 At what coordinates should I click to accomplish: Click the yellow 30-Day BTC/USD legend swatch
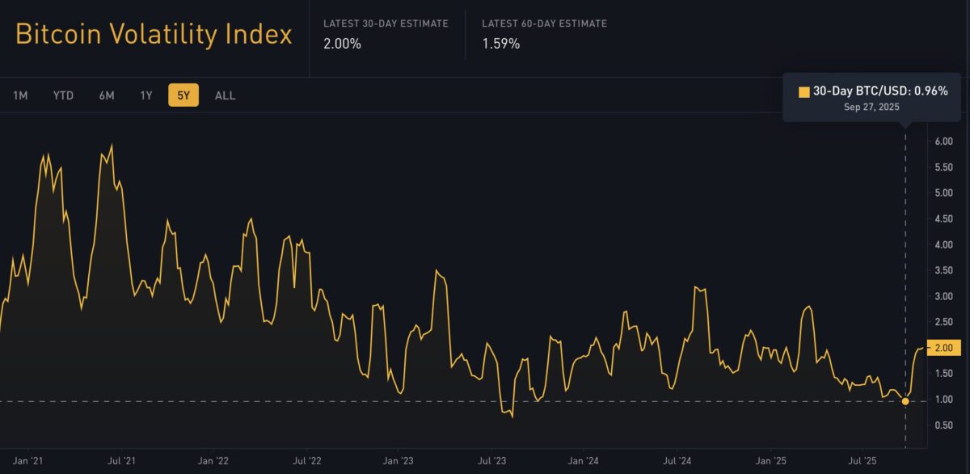click(x=804, y=92)
